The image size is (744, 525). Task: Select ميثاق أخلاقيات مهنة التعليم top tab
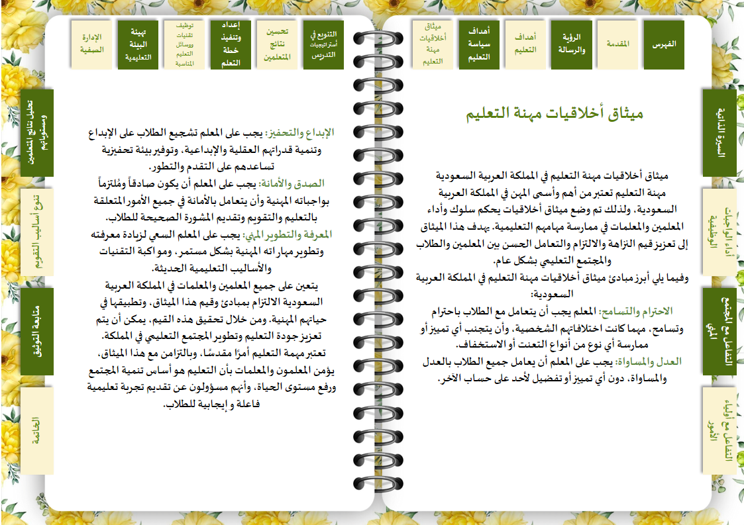coord(432,44)
